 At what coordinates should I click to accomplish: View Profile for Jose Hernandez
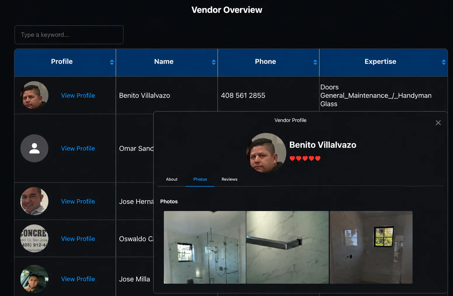[78, 201]
